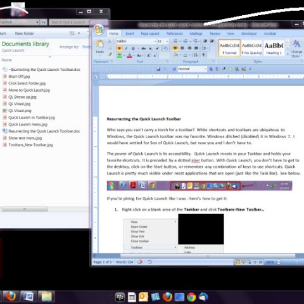Click the Grow Font icon
The height and width of the screenshot is (304, 304).
point(148,56)
